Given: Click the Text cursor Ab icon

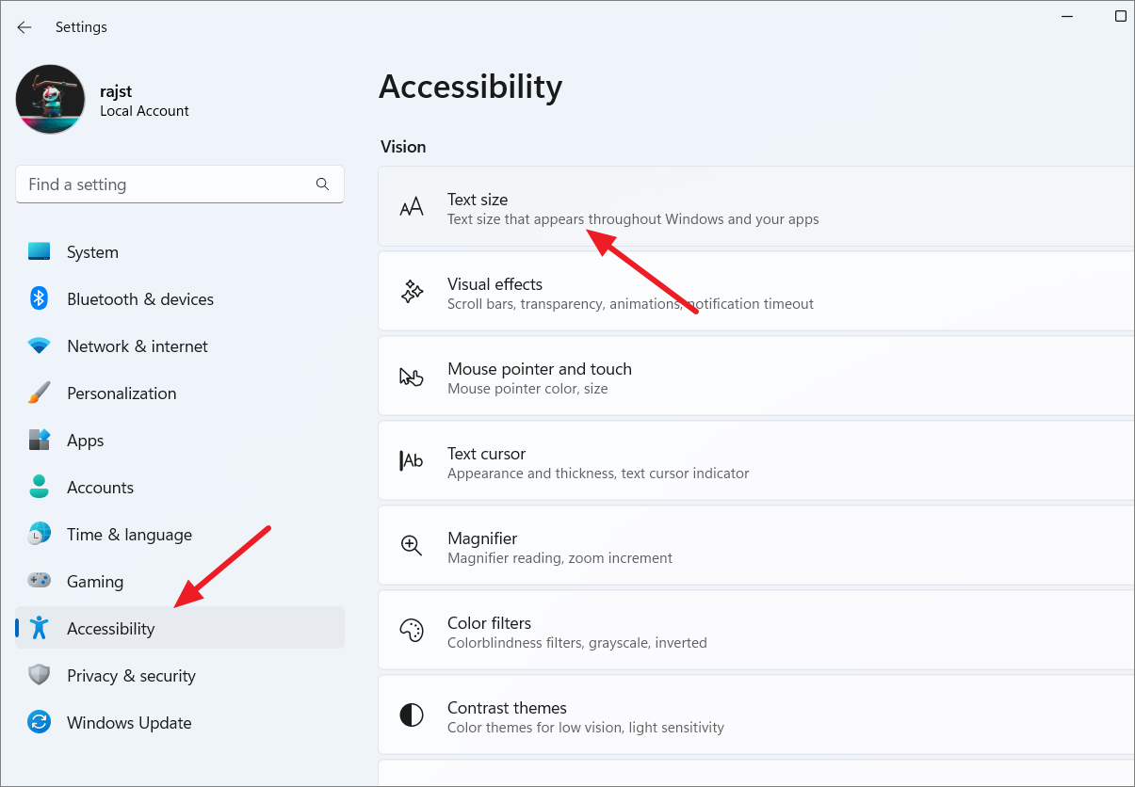Looking at the screenshot, I should [x=412, y=461].
